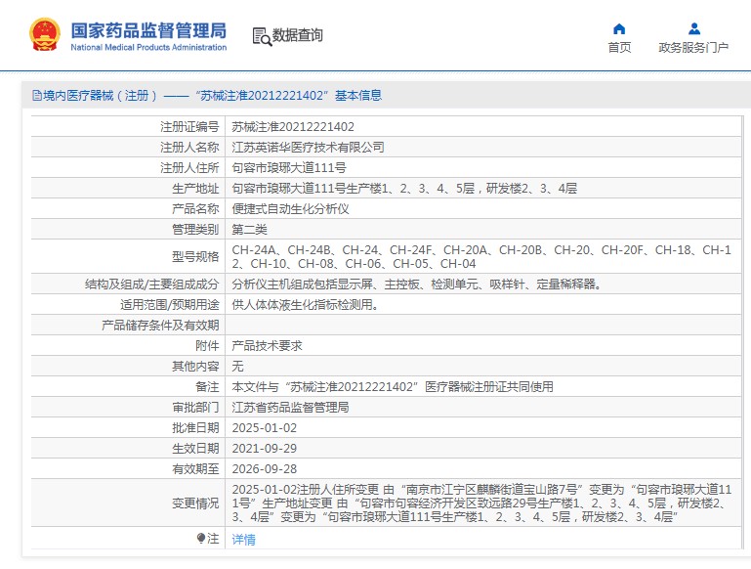The image size is (751, 569).
Task: Click the 详情 details link
Action: click(x=243, y=539)
